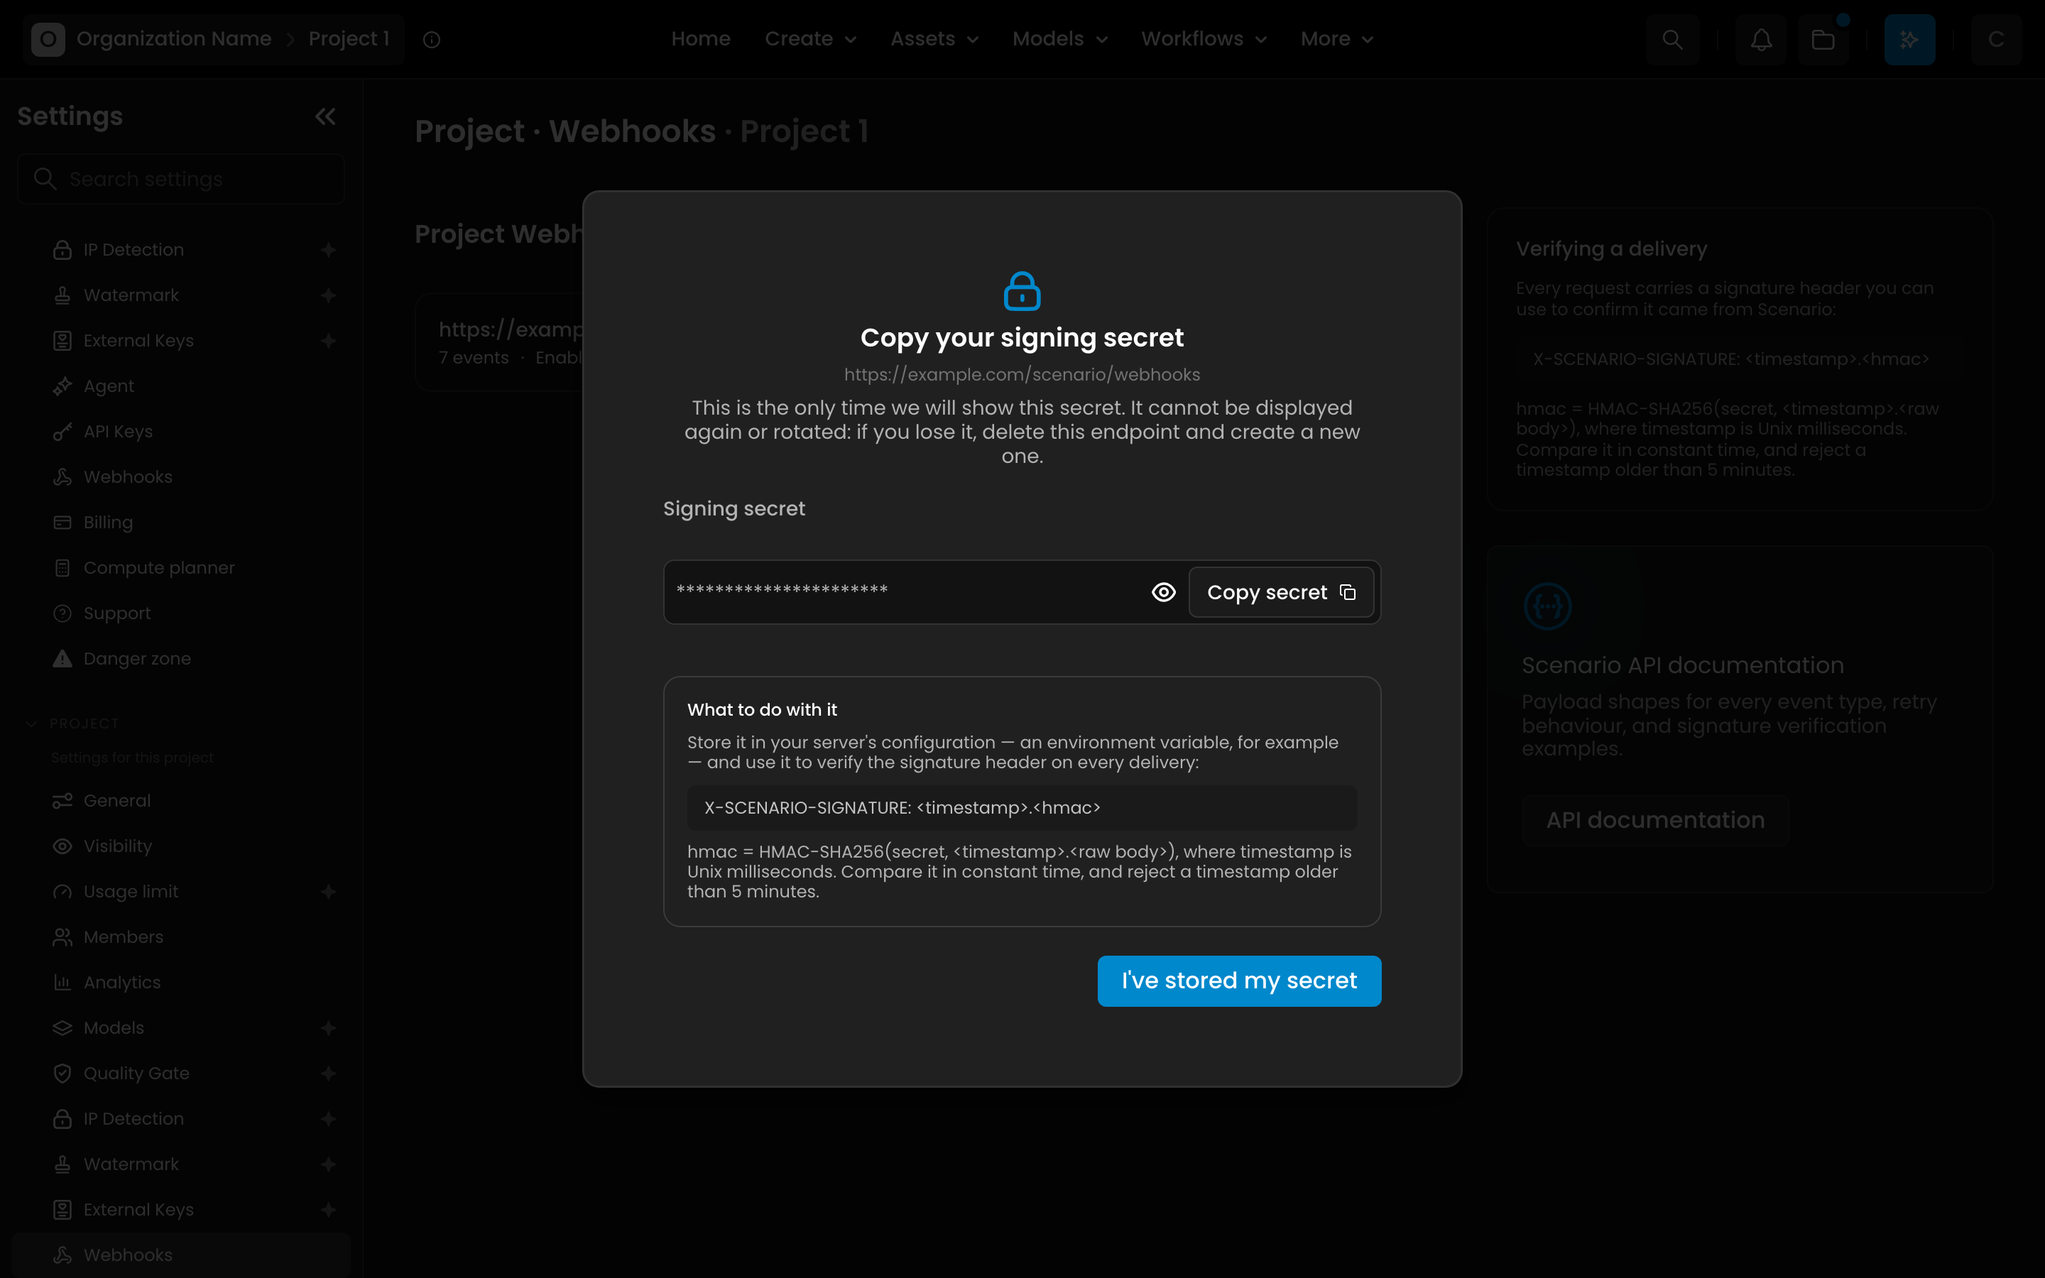Expand the Models dropdown in top navigation
The image size is (2045, 1278).
[1059, 39]
